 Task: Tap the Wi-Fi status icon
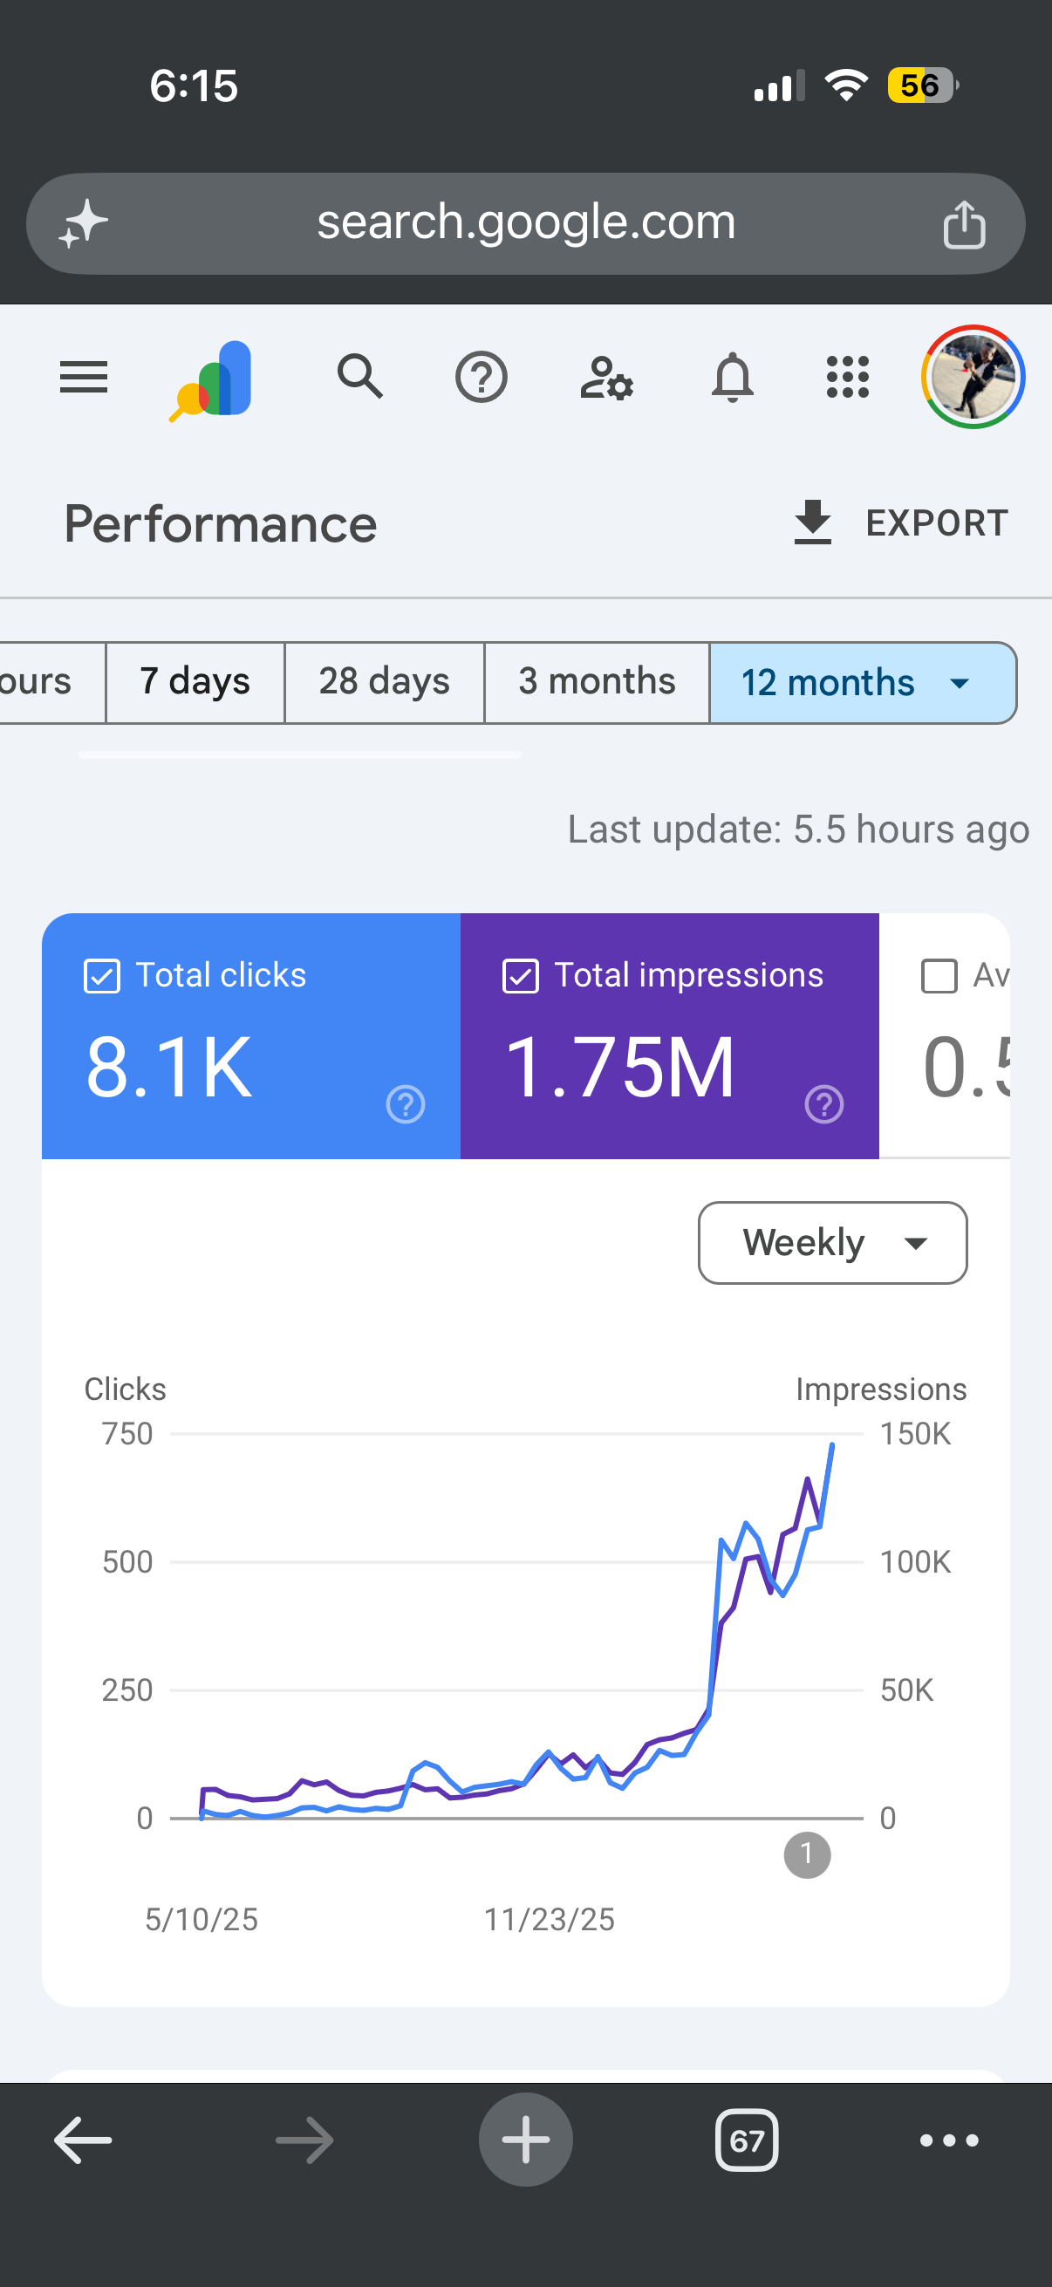(x=846, y=85)
